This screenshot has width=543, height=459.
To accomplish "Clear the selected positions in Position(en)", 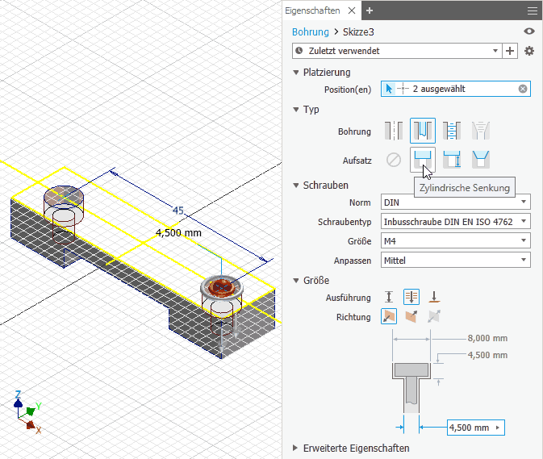I will 523,89.
